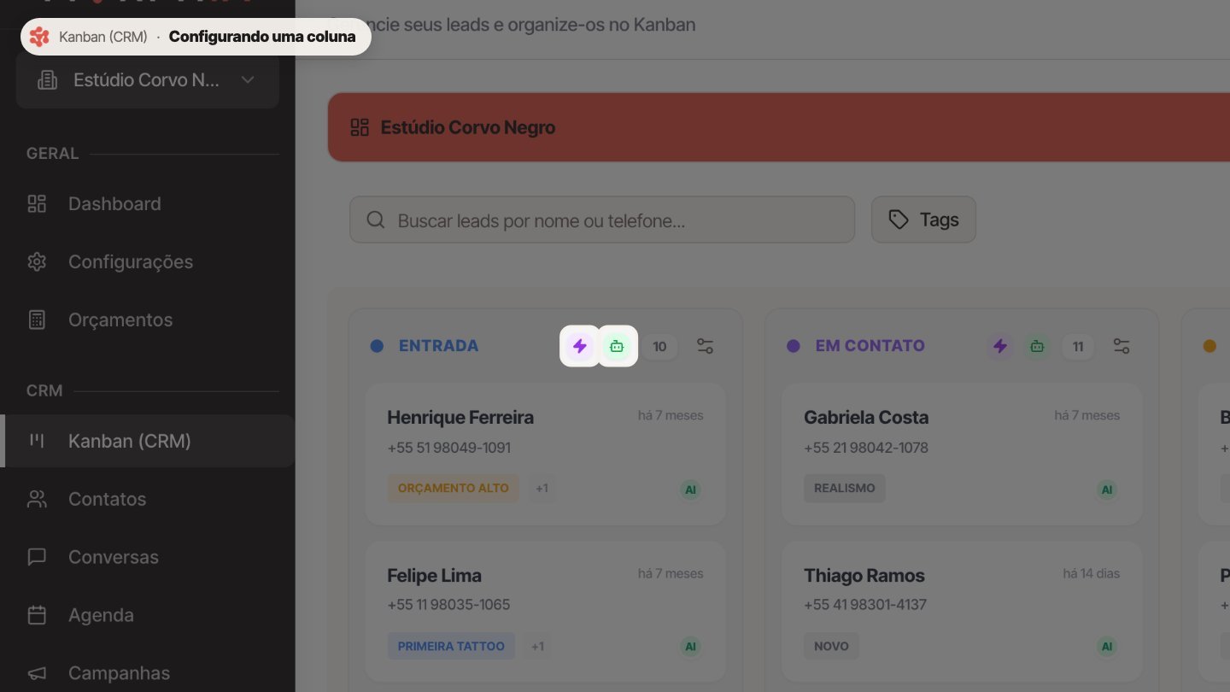The width and height of the screenshot is (1230, 692).
Task: Open the Gabriela Costa lead name
Action: 866,418
